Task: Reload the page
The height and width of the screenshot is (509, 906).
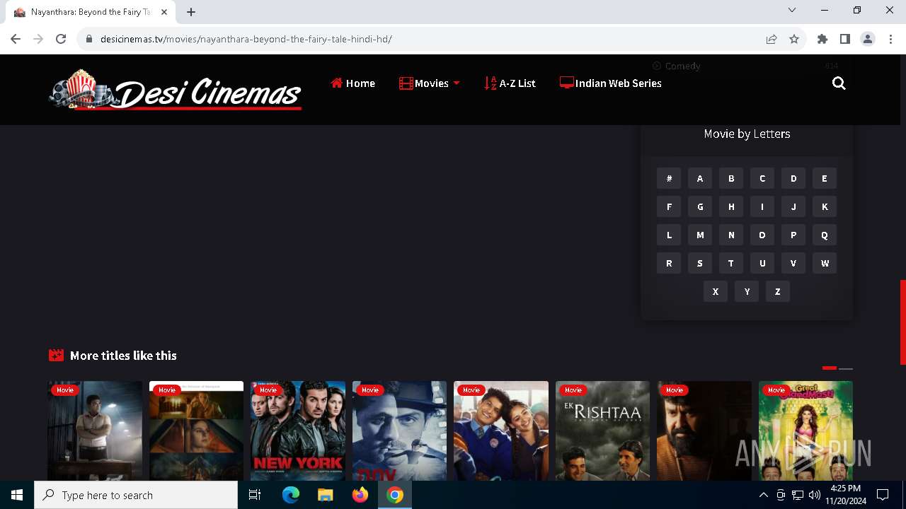Action: click(x=61, y=39)
